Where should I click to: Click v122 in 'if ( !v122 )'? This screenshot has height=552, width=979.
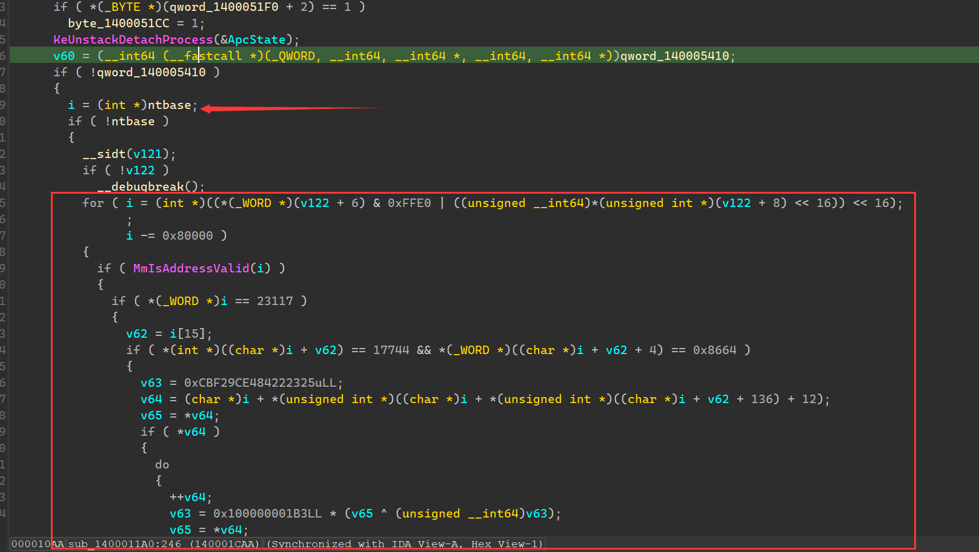(141, 170)
